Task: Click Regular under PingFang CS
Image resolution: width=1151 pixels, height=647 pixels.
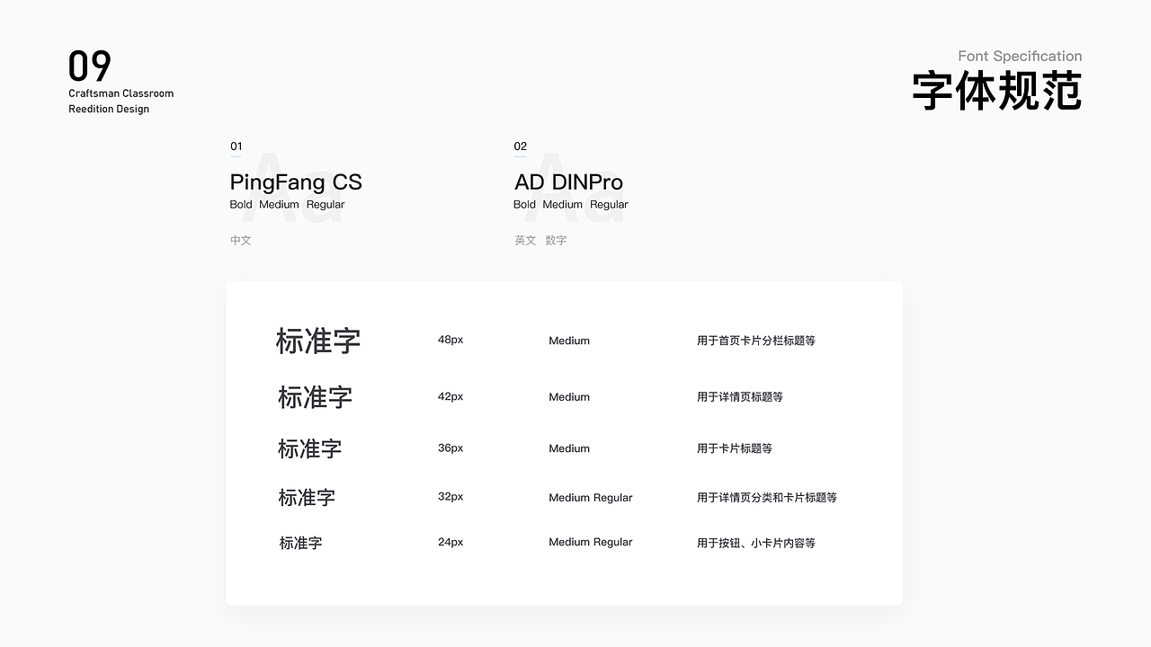Action: (325, 204)
